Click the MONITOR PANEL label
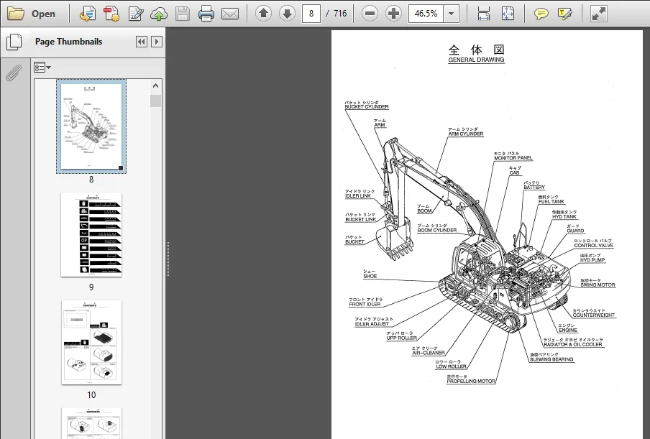The image size is (650, 439). point(513,158)
